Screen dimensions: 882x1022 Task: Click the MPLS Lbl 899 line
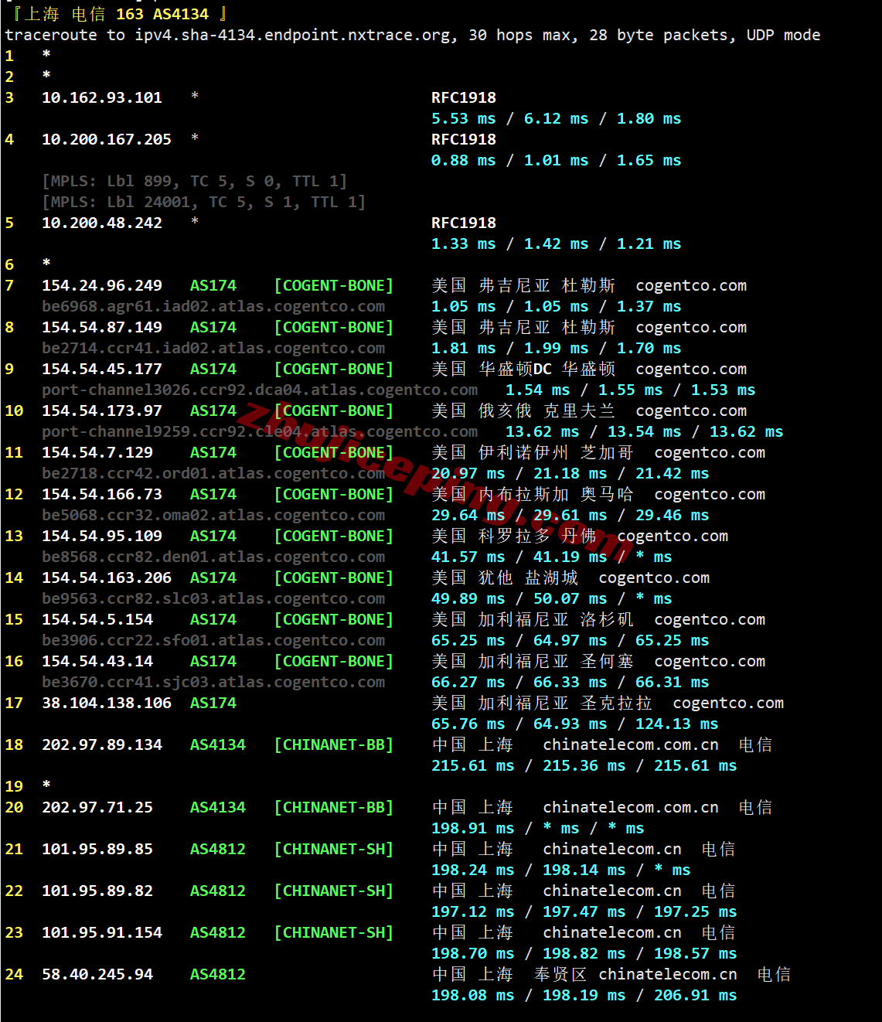click(x=195, y=181)
